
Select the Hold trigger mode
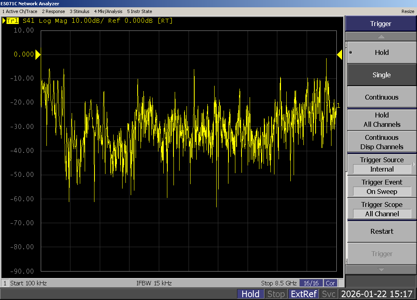381,52
